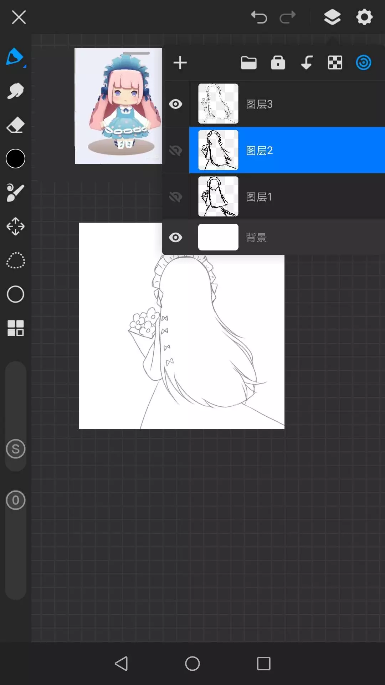The image size is (385, 685).
Task: Close the layers panel via layers icon
Action: (x=332, y=17)
